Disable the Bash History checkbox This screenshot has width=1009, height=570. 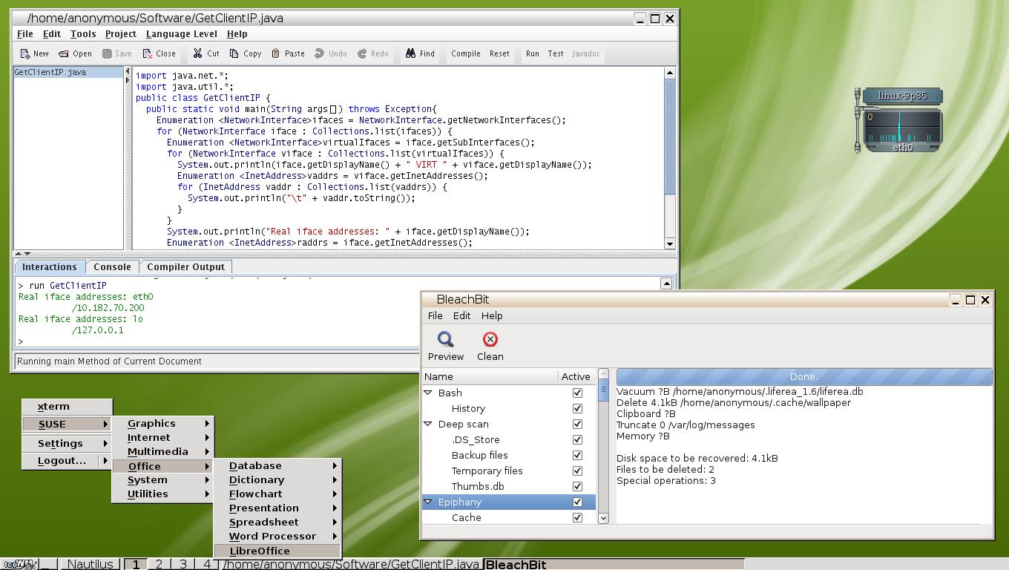(x=576, y=408)
